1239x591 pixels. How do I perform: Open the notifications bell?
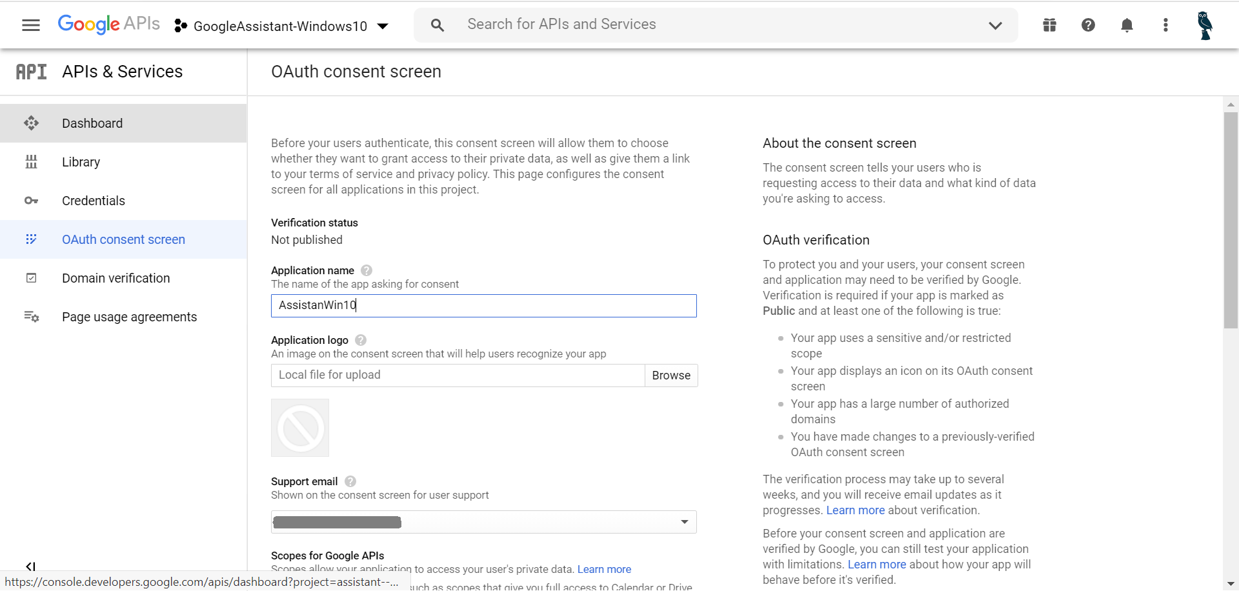1127,25
